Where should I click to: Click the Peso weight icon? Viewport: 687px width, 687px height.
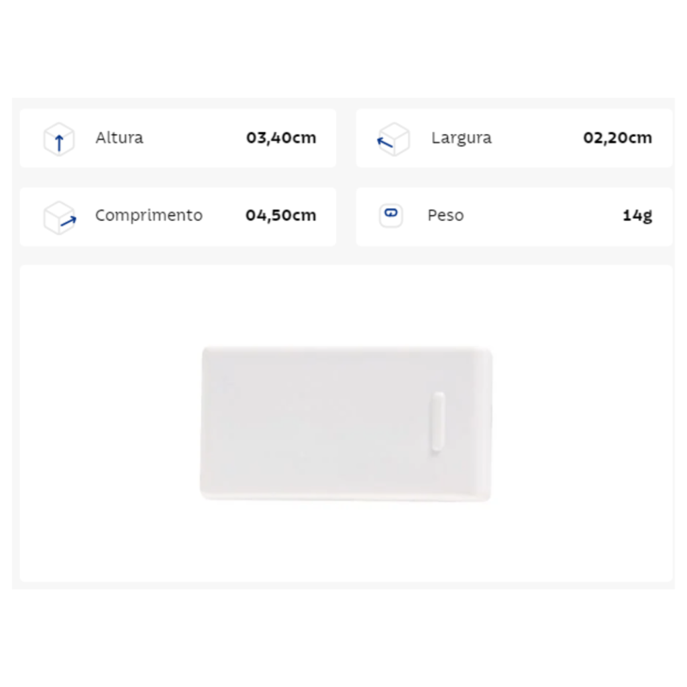tap(391, 215)
